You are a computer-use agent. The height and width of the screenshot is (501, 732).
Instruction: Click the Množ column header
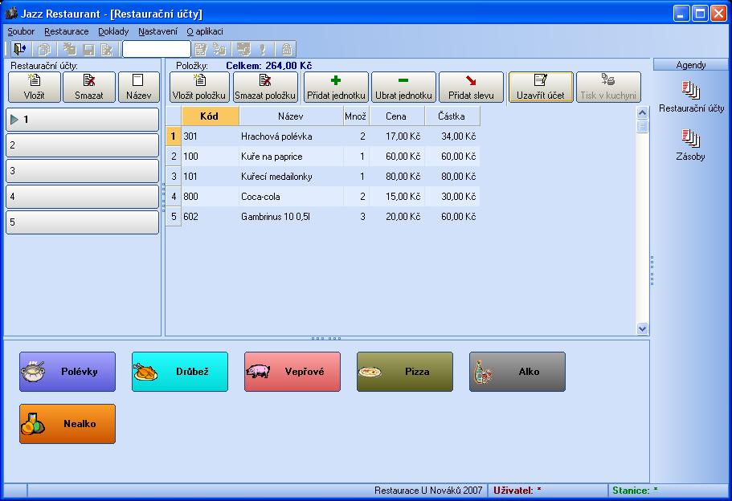[x=356, y=116]
